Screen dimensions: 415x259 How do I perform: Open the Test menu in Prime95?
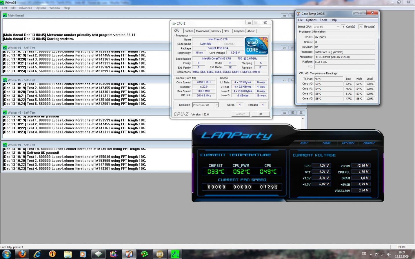click(5, 8)
